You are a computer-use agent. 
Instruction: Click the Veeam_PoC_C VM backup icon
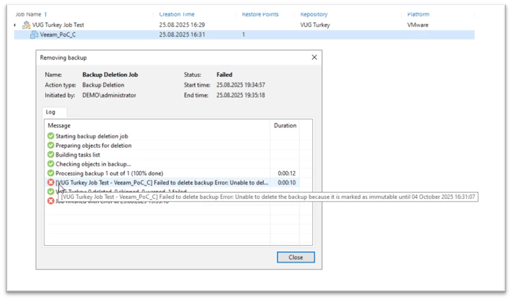34,35
